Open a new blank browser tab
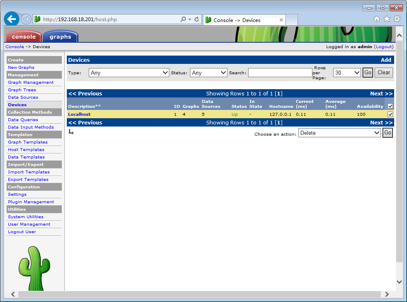The image size is (407, 302). pyautogui.click(x=292, y=20)
